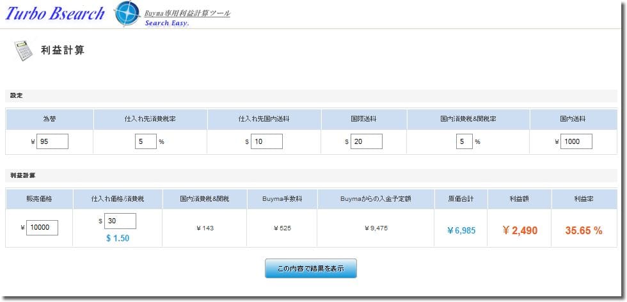Click the ¥ 6,985 total cost value
Image resolution: width=627 pixels, height=302 pixels.
pos(461,231)
